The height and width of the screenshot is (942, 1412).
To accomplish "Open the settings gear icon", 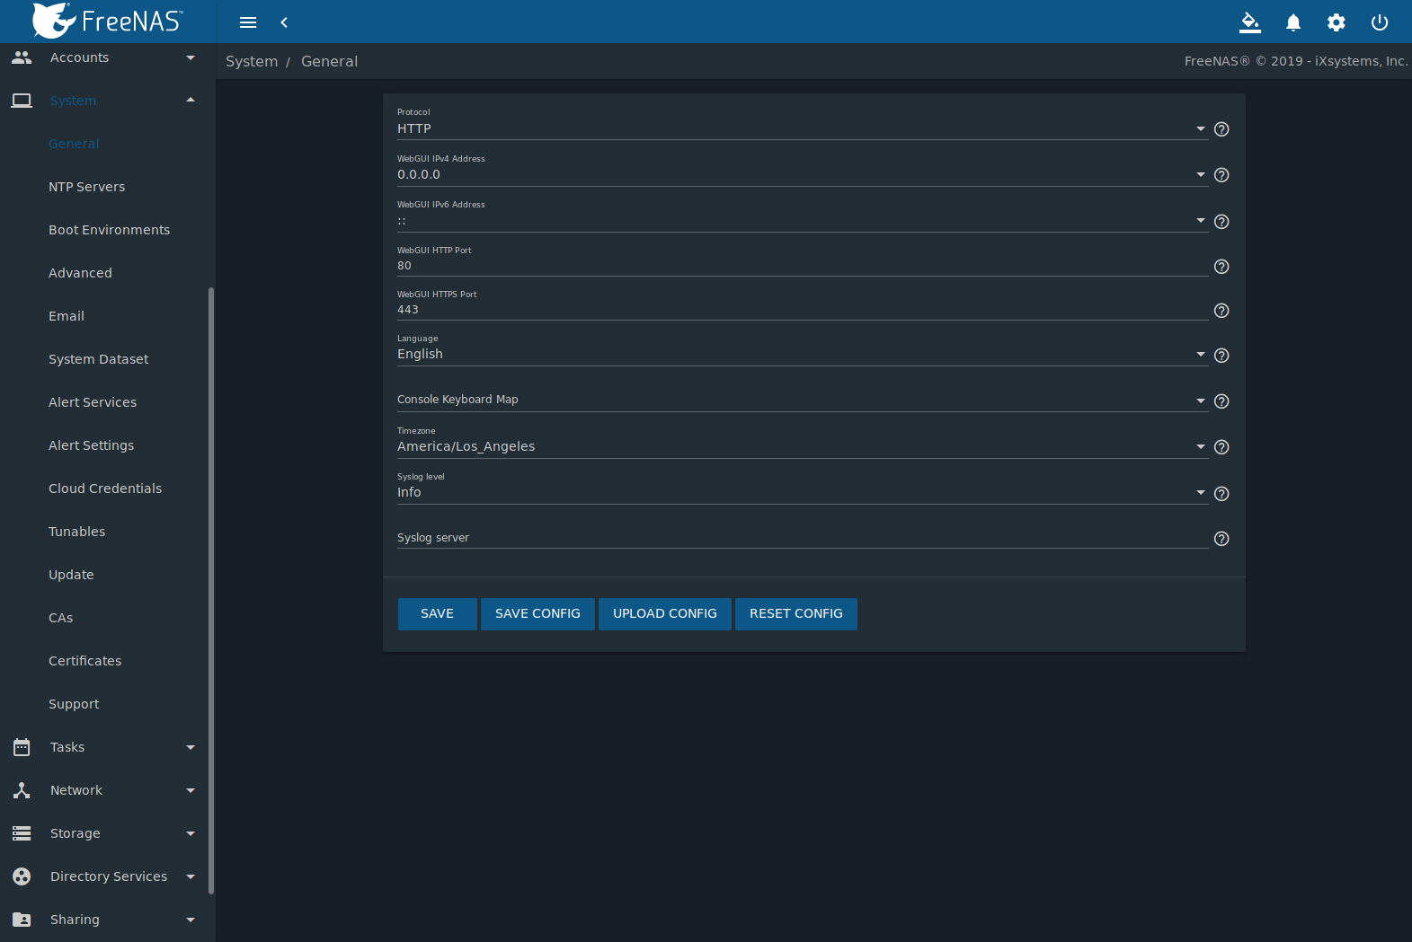I will [x=1337, y=22].
